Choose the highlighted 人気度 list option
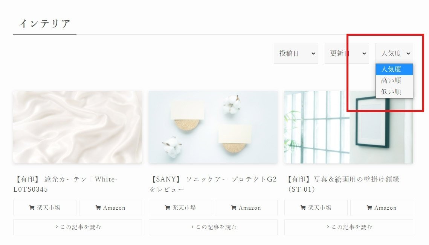The height and width of the screenshot is (245, 429). coord(394,69)
